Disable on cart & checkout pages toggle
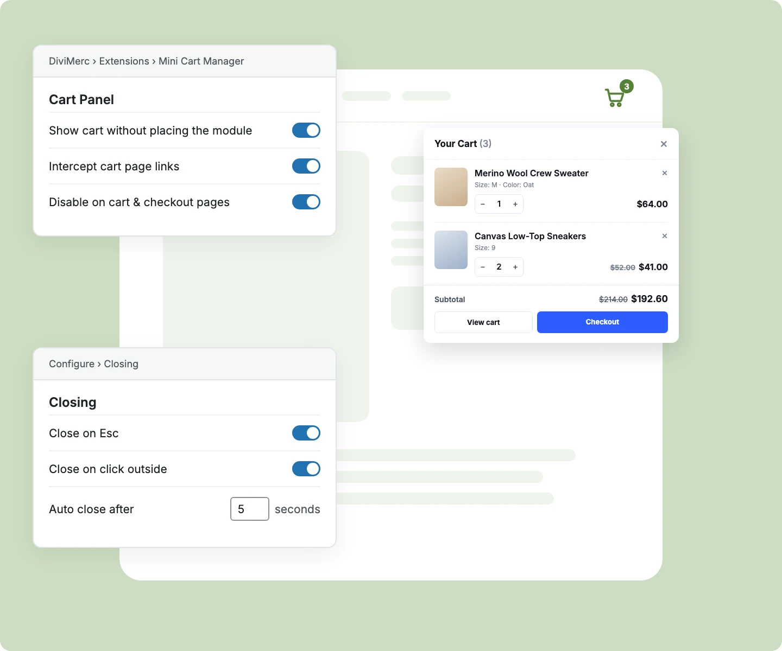The width and height of the screenshot is (782, 651). pos(306,202)
